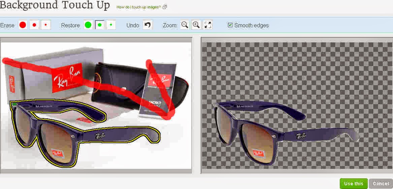Viewport: 393px width, 189px height.
Task: Undo the last touch-up stroke
Action: click(148, 25)
